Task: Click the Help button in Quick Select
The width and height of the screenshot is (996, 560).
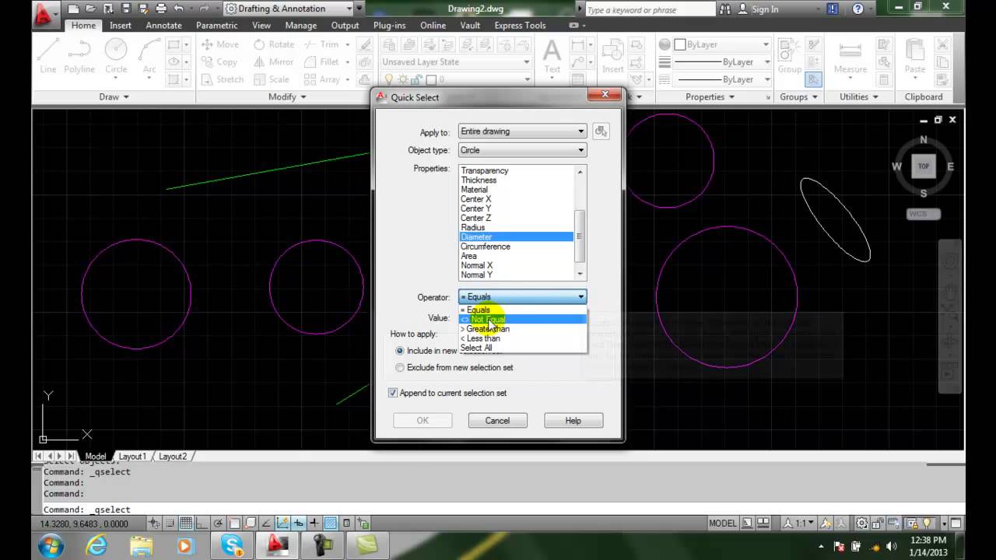Action: tap(573, 421)
